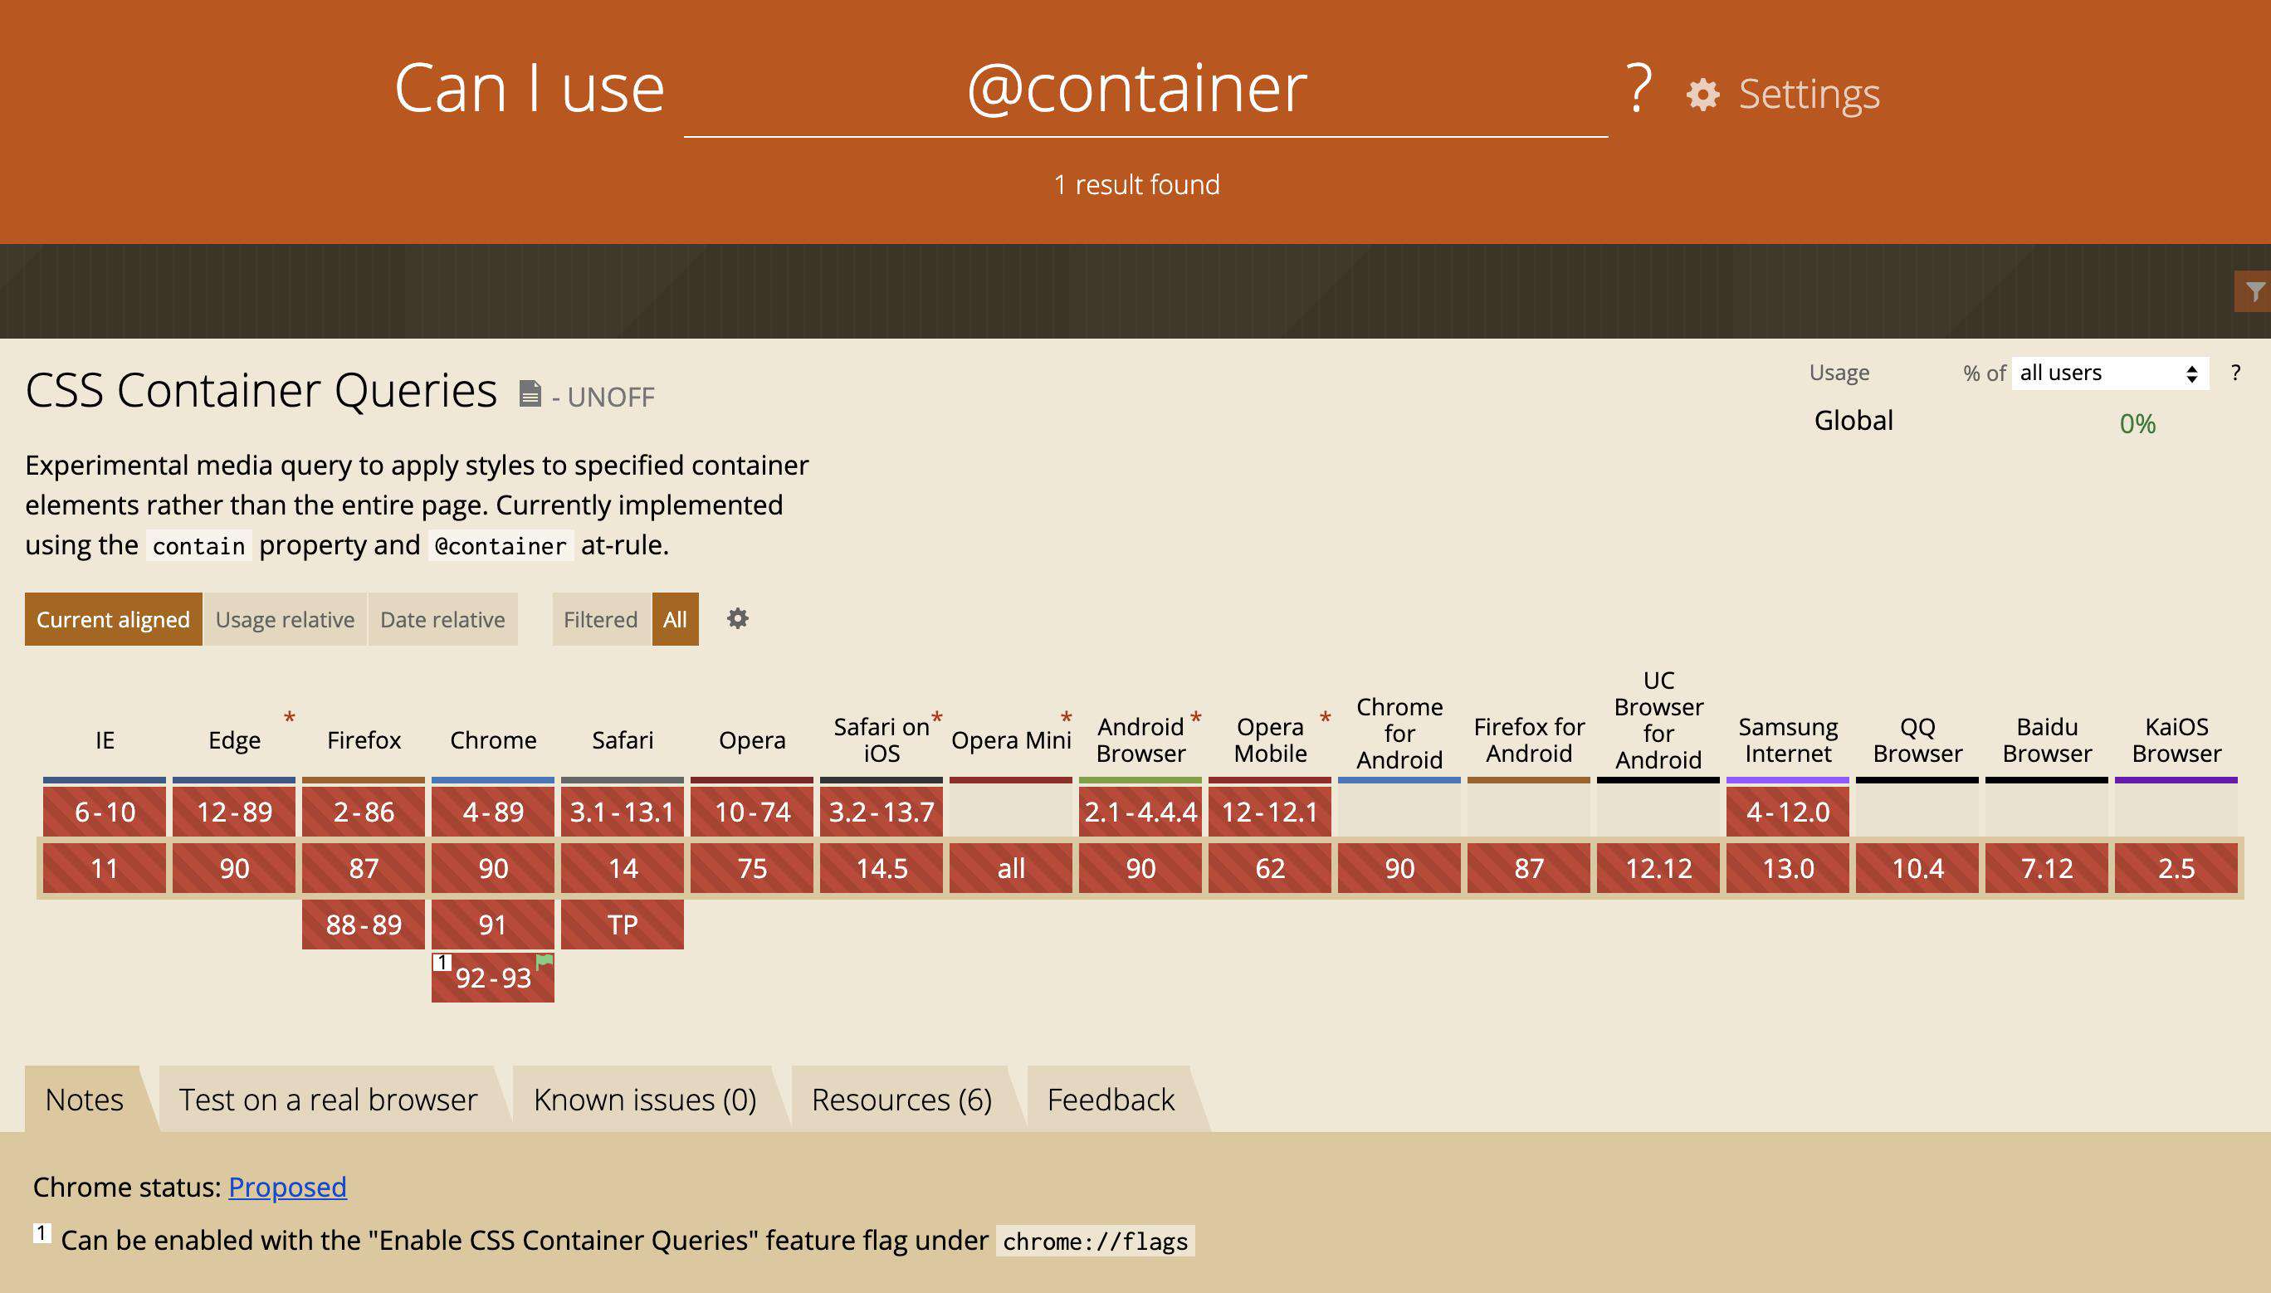The width and height of the screenshot is (2271, 1293).
Task: Open the all users dropdown
Action: pyautogui.click(x=2109, y=373)
